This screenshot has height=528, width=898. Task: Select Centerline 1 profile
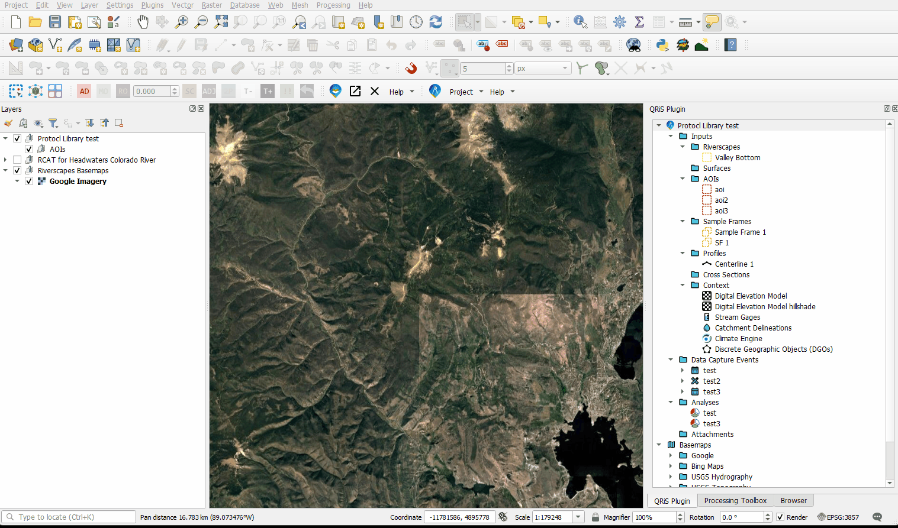click(734, 264)
